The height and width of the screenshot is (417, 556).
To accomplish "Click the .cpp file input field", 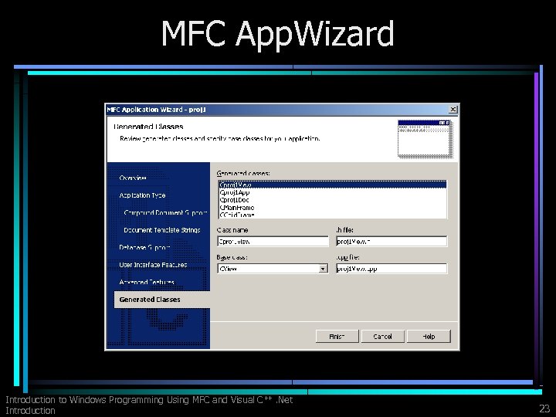I will (392, 269).
